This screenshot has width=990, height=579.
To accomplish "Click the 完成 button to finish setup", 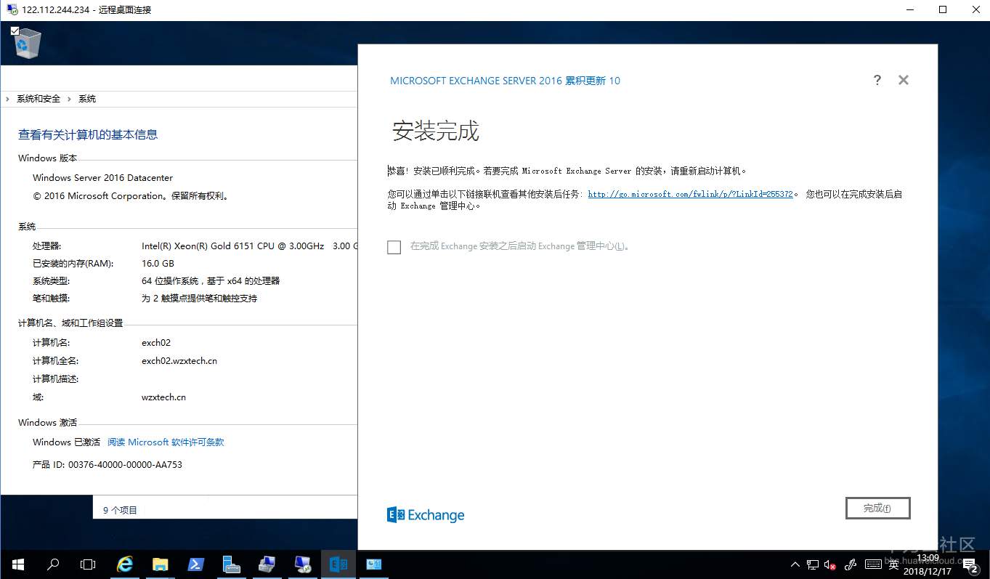I will (877, 508).
